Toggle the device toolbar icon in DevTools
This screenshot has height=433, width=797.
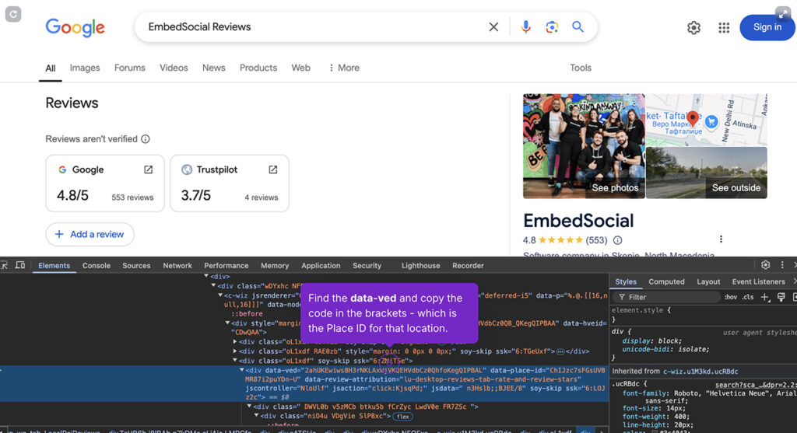point(19,265)
